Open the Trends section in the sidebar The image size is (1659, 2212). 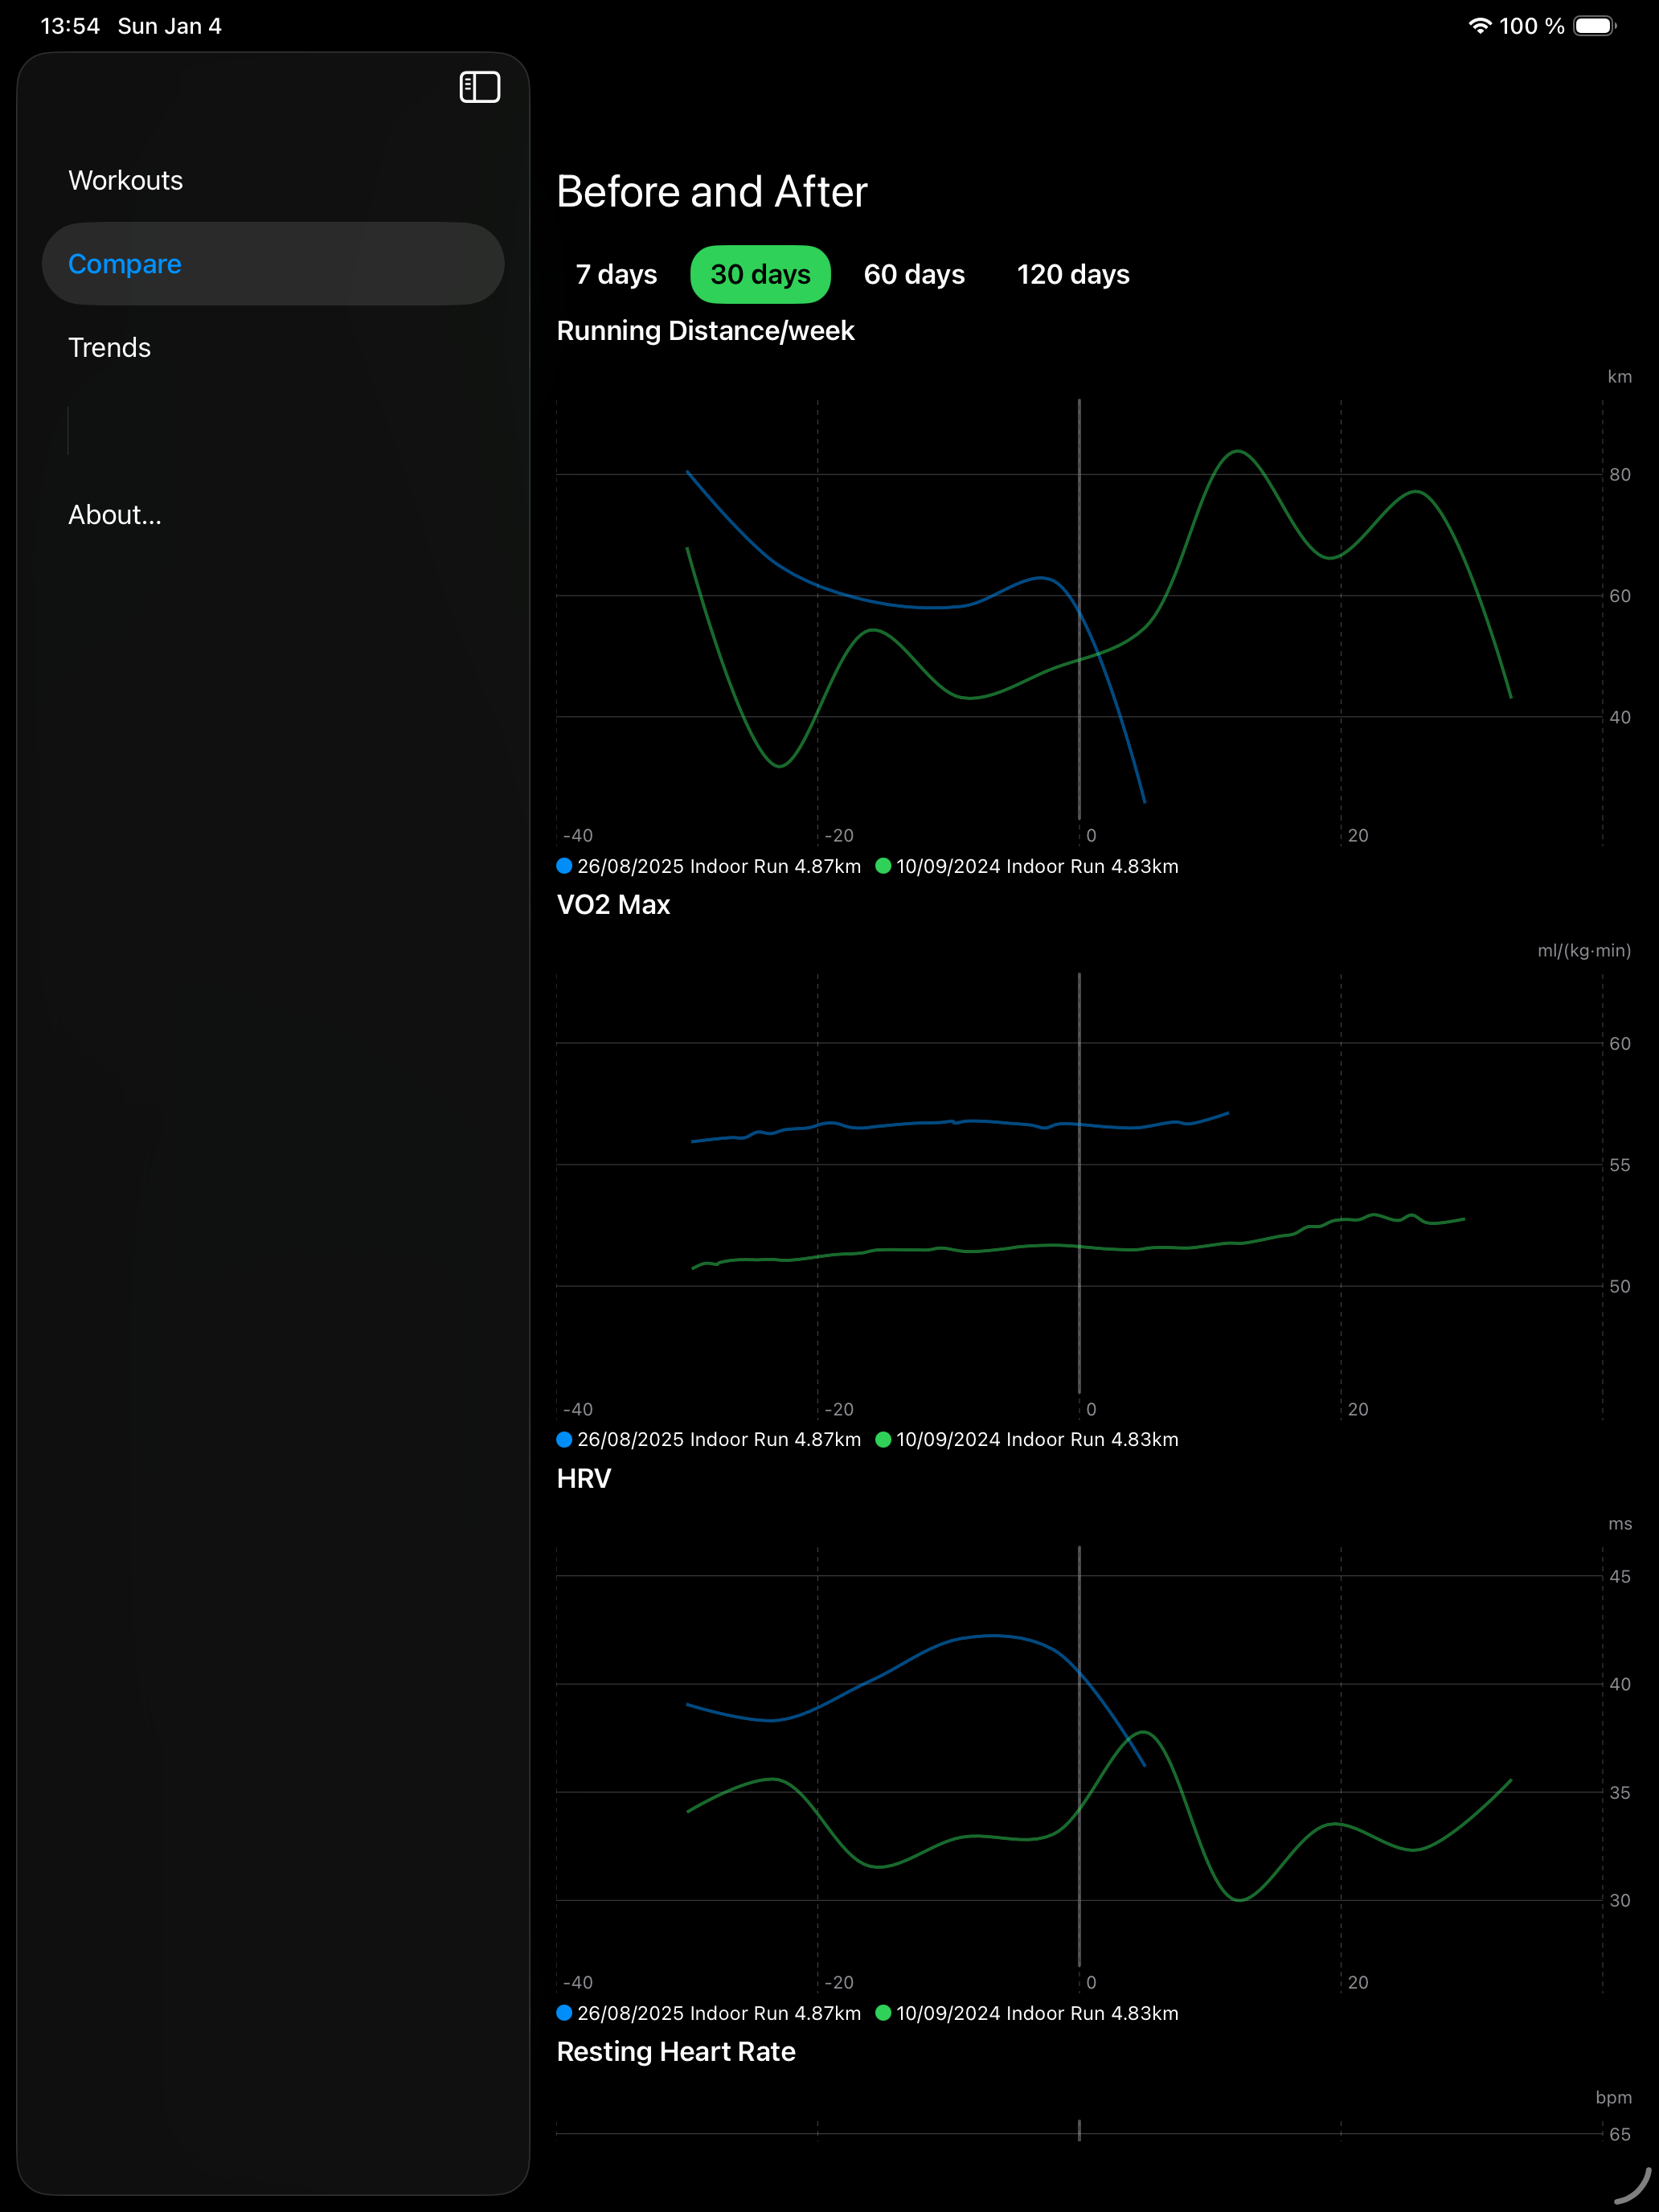coord(109,347)
